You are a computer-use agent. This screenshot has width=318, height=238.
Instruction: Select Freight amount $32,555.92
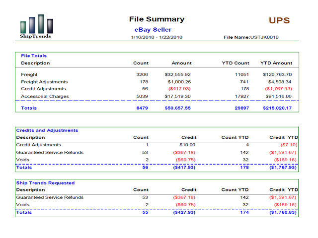pos(178,74)
